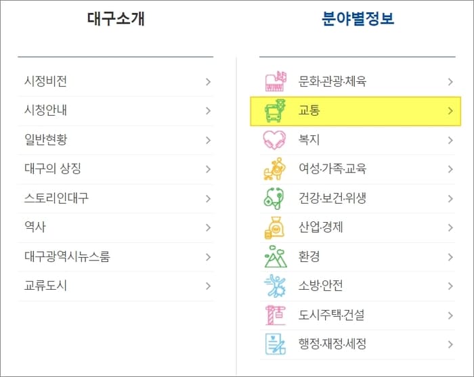Click the mountain environment icon
474x377 pixels.
coord(276,257)
